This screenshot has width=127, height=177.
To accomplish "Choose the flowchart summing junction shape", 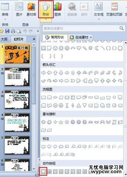I will (x=55, y=106).
